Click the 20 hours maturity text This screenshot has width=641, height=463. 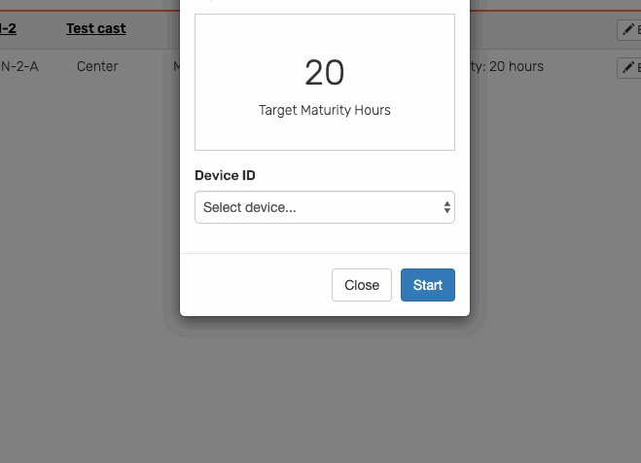(516, 66)
